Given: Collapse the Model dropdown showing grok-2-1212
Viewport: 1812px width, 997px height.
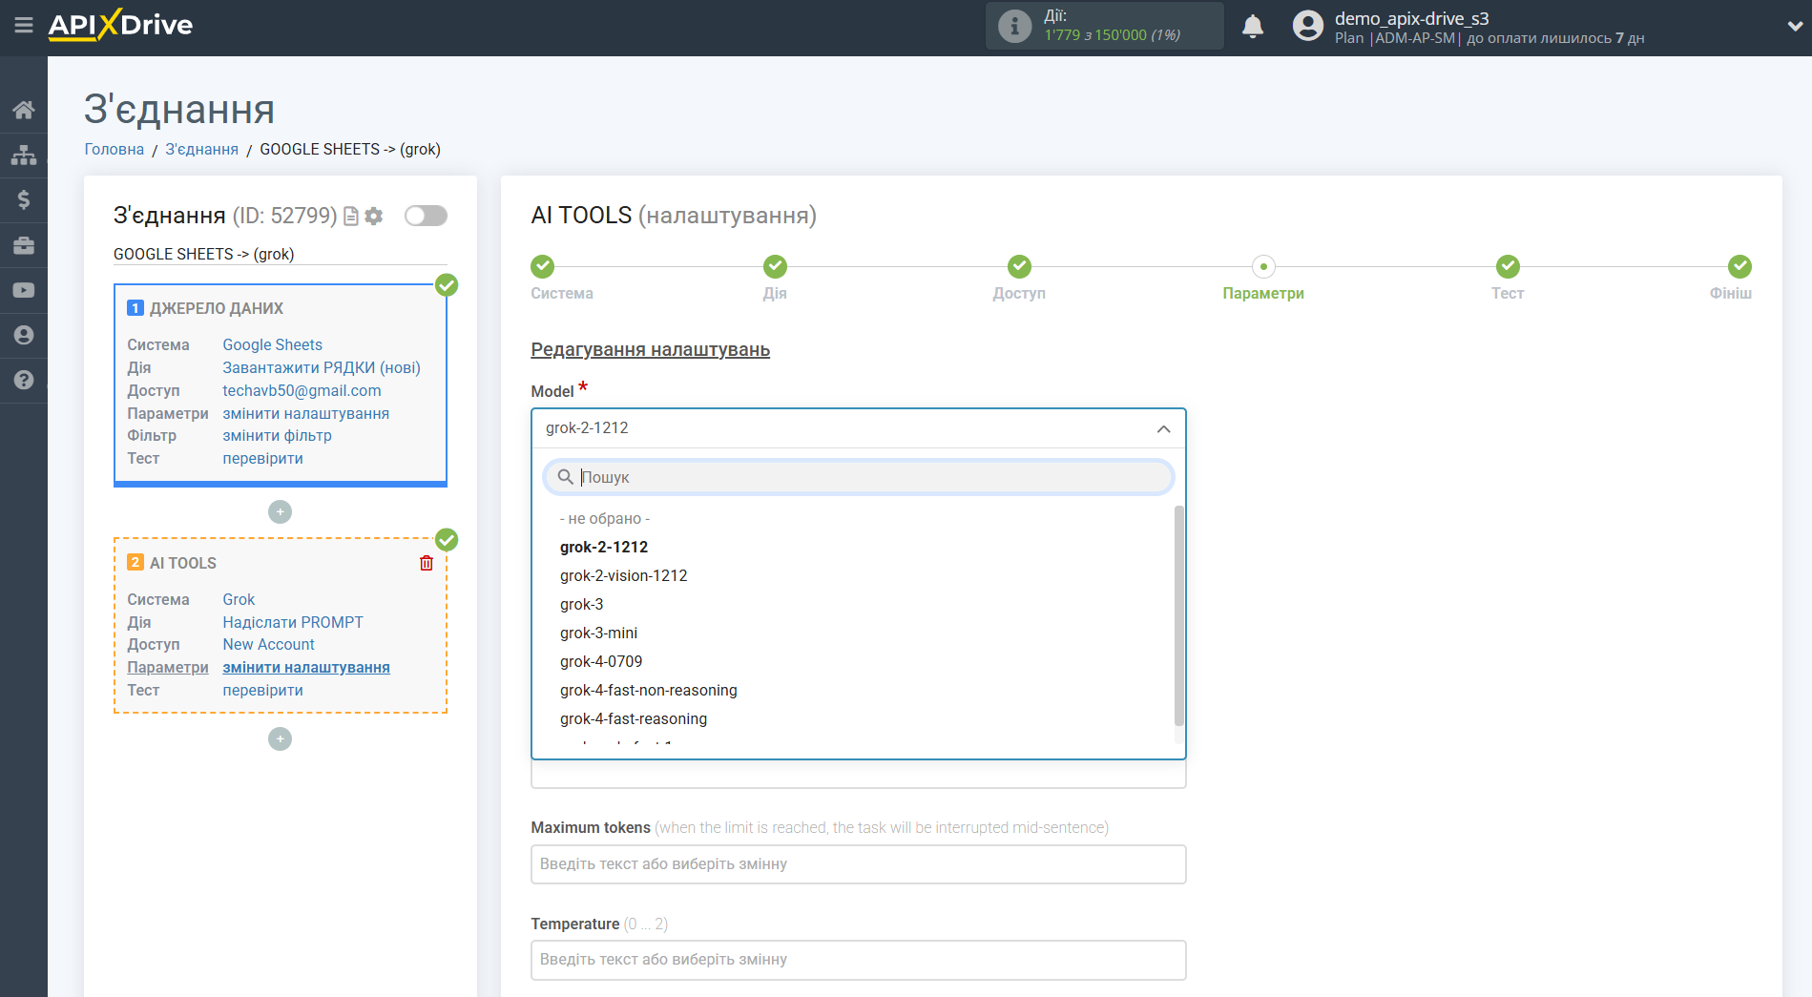Looking at the screenshot, I should point(1163,428).
